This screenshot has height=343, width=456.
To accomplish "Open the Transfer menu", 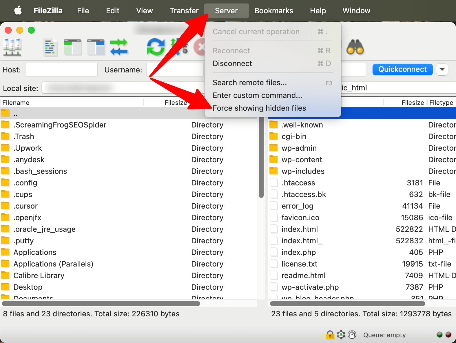I will pyautogui.click(x=184, y=11).
